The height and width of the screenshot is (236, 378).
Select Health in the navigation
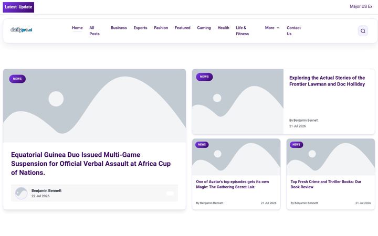pyautogui.click(x=223, y=28)
